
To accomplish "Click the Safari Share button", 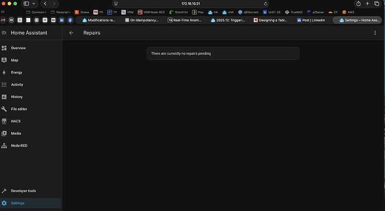I will point(358,3).
